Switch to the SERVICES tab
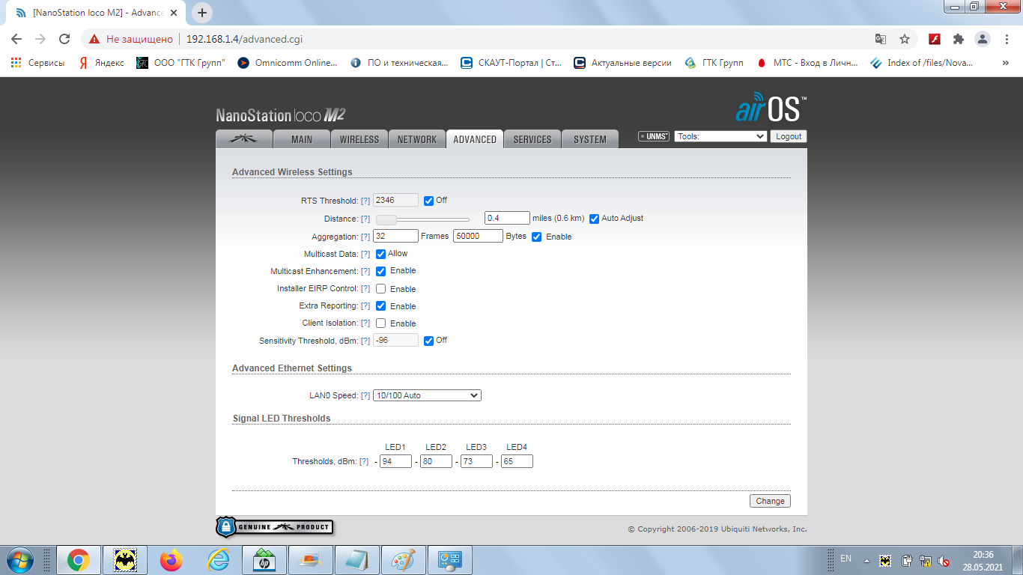 [x=532, y=139]
